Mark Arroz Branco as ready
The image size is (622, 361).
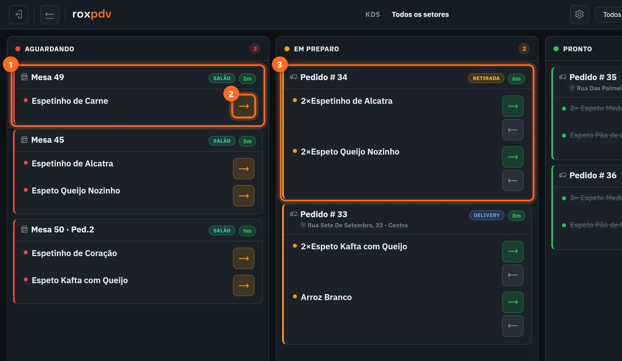pos(513,302)
